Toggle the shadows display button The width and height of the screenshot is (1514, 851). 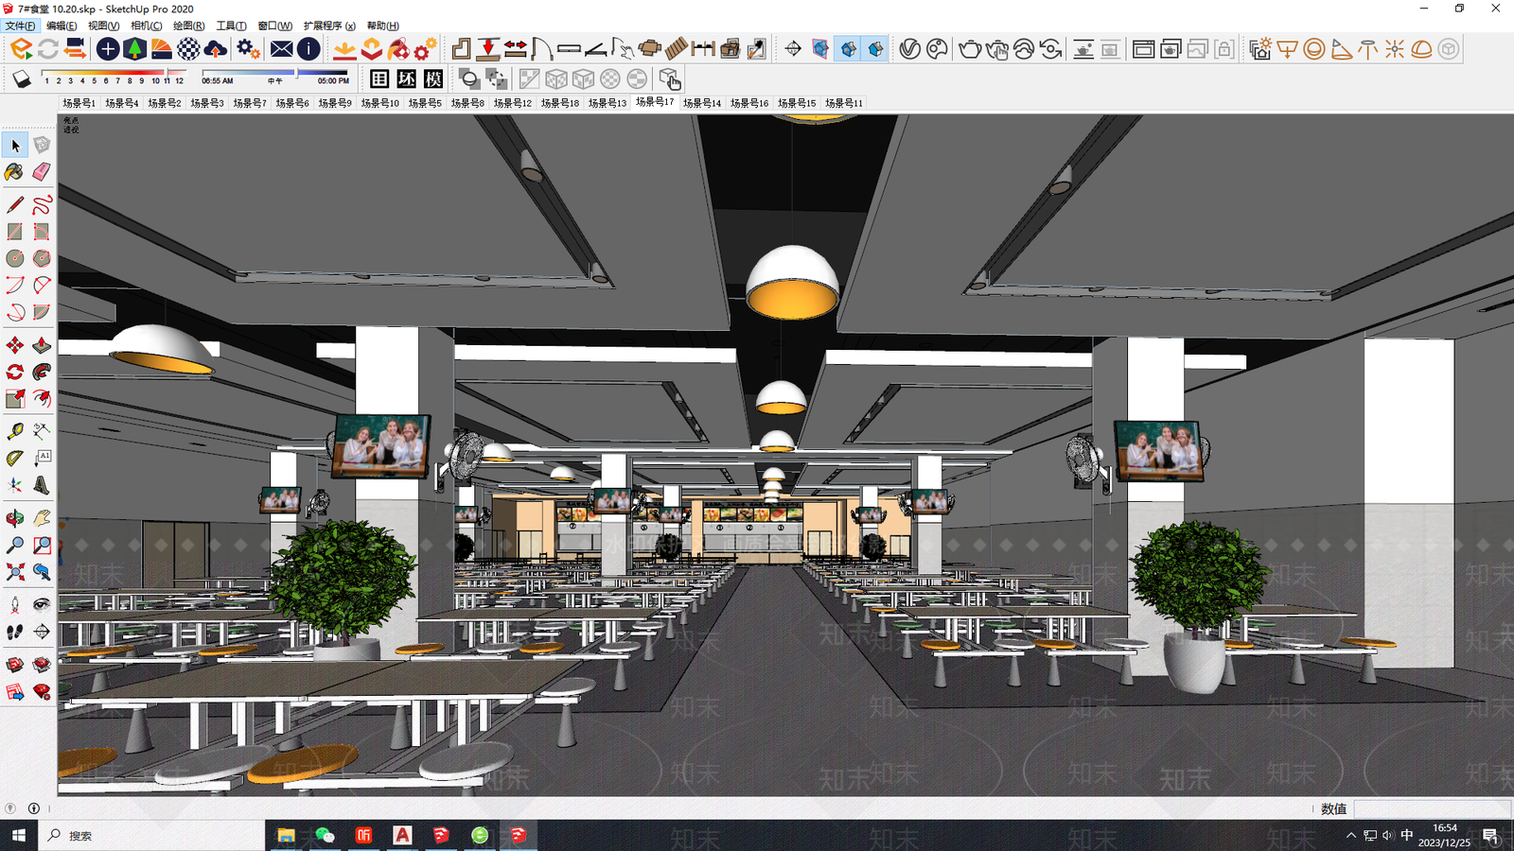22,79
